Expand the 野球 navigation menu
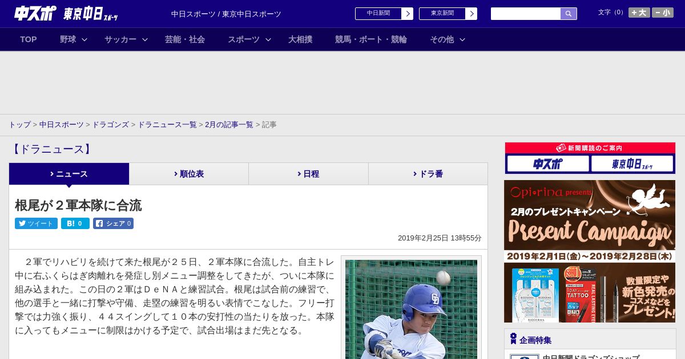The image size is (685, 359). tap(74, 39)
